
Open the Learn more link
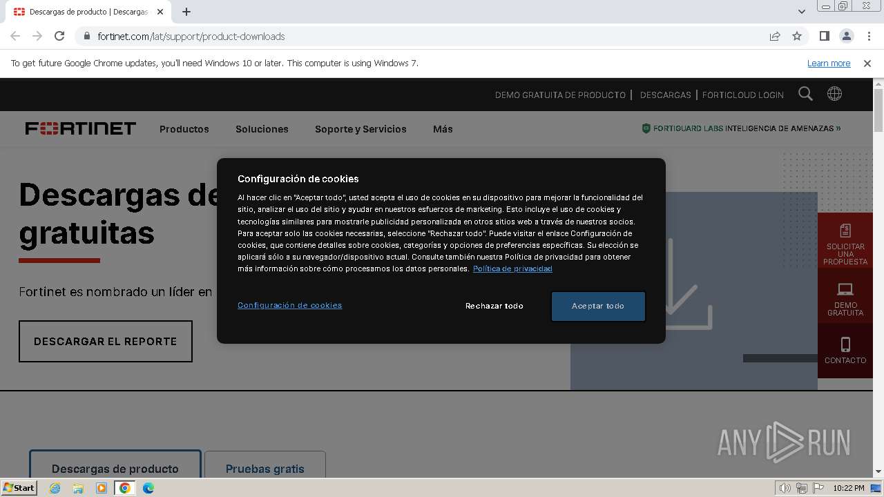829,63
